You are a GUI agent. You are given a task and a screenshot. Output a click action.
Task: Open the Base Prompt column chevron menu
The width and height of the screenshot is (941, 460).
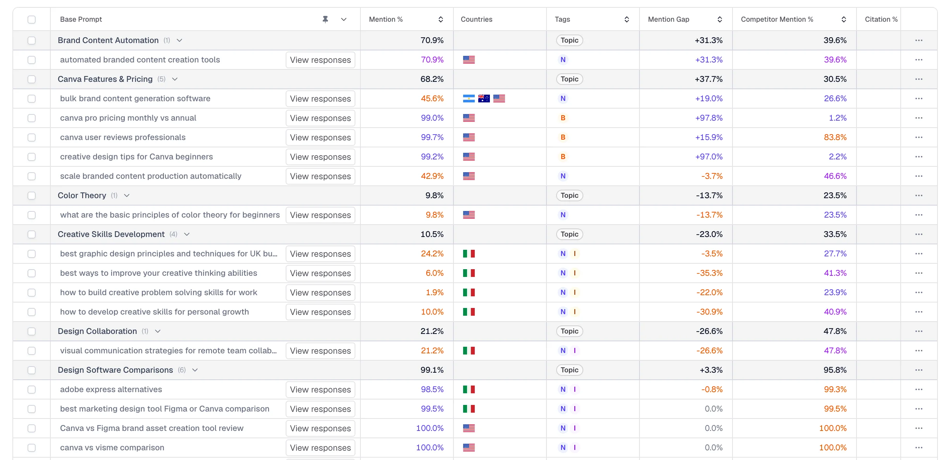[x=344, y=19]
